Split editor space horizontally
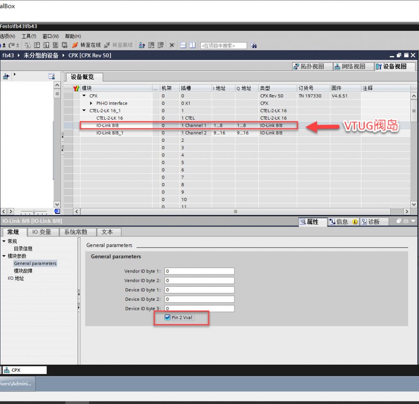The height and width of the screenshot is (404, 419). [183, 45]
